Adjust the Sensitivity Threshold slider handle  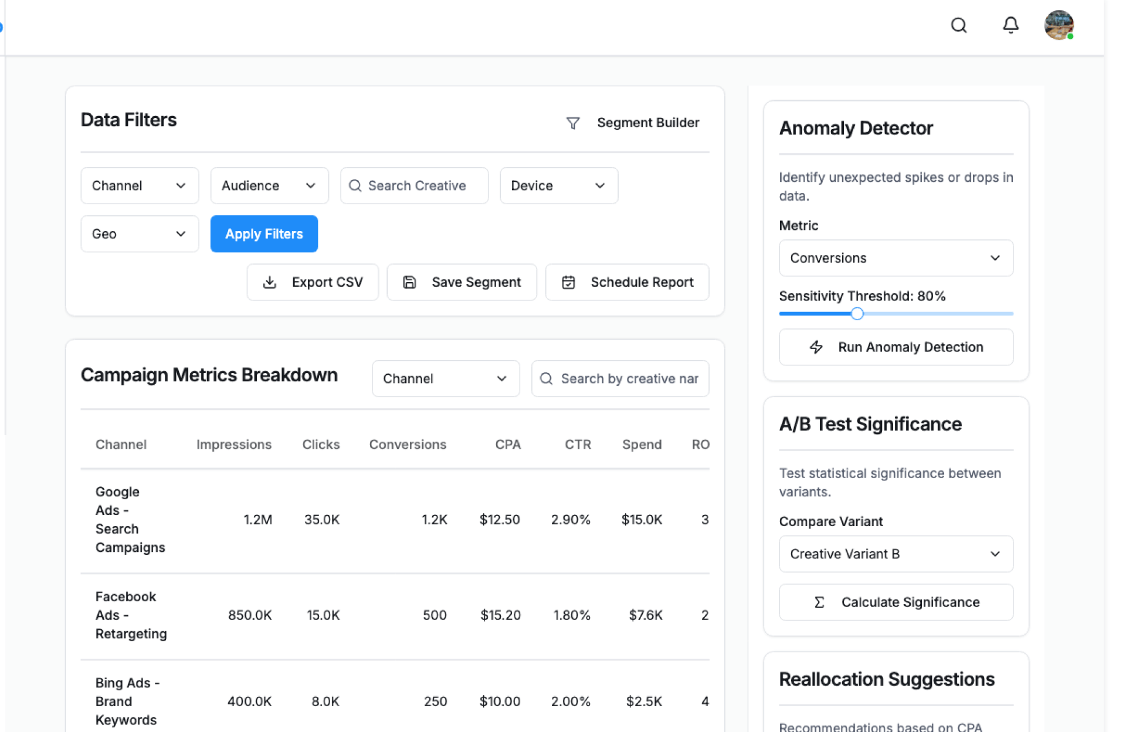click(x=857, y=313)
